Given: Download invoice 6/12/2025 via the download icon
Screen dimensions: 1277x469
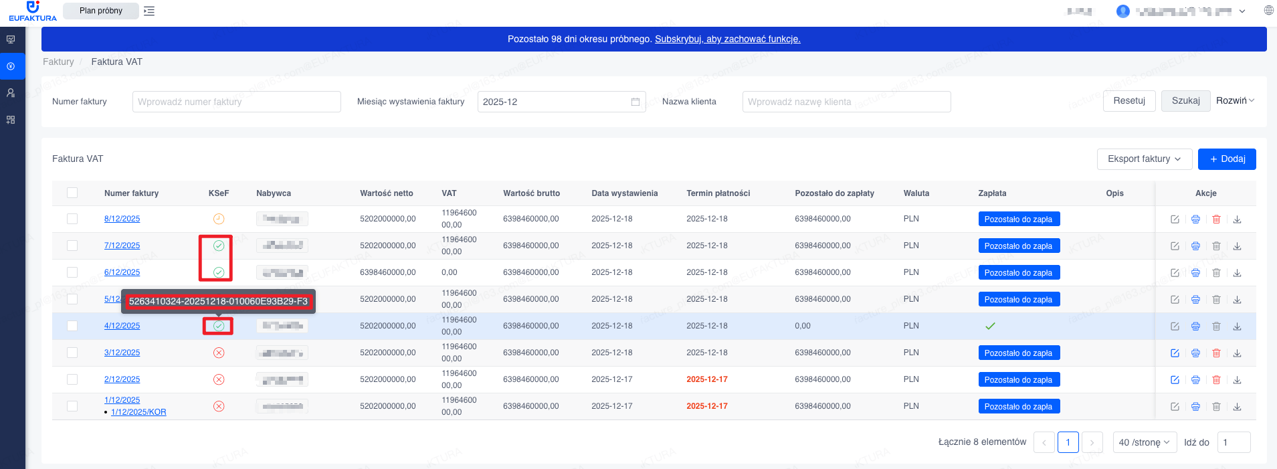Looking at the screenshot, I should click(1237, 273).
